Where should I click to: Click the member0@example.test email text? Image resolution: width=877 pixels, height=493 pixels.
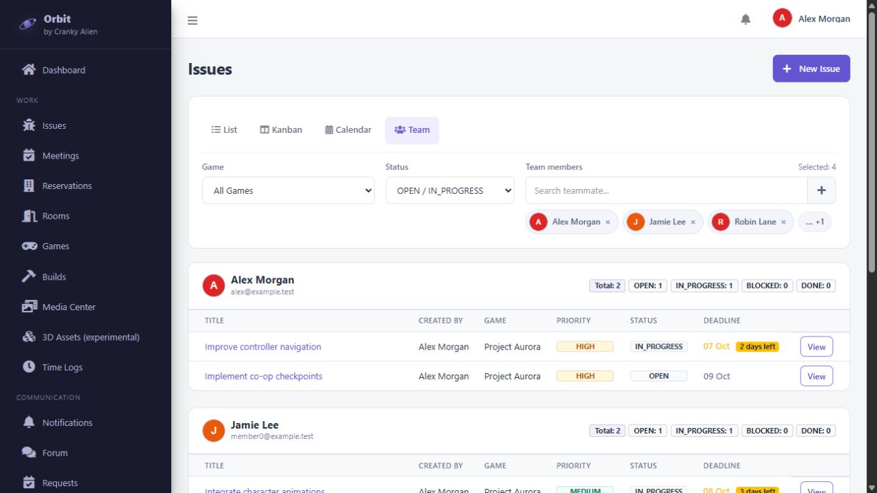point(272,437)
